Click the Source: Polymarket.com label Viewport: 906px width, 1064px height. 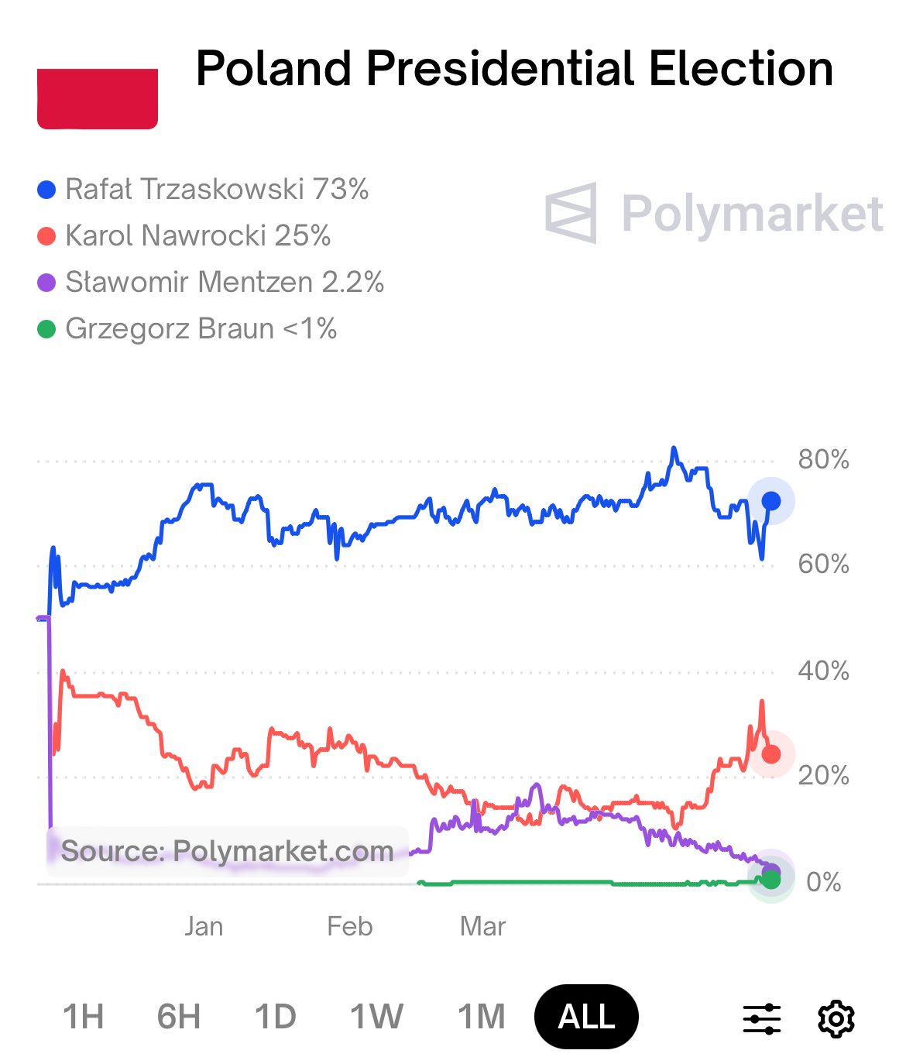click(x=227, y=851)
